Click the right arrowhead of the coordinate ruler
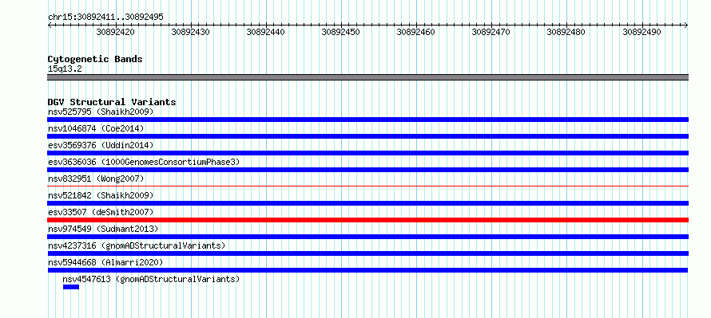Screen dimensions: 711x318 pyautogui.click(x=686, y=26)
